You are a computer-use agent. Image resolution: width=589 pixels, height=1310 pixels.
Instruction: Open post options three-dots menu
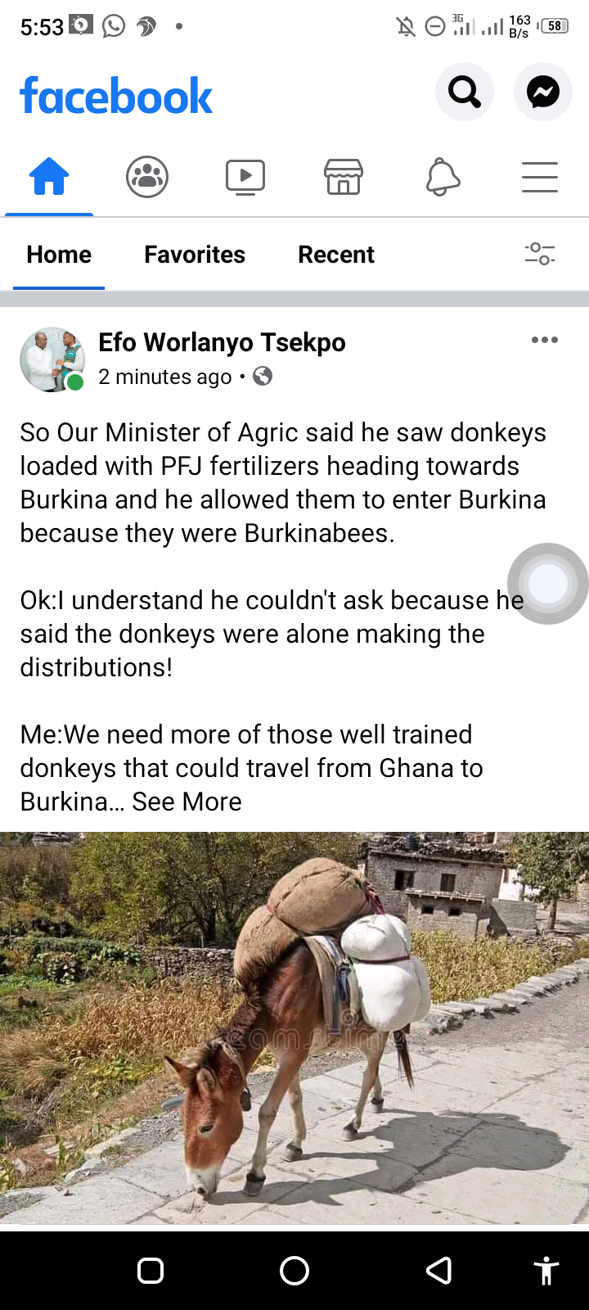545,340
